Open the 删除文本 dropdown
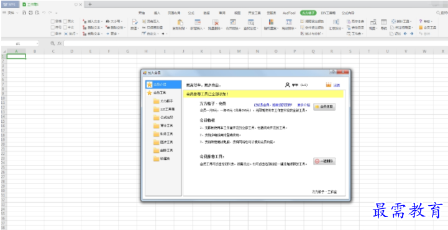The width and height of the screenshot is (448, 230). (x=93, y=28)
